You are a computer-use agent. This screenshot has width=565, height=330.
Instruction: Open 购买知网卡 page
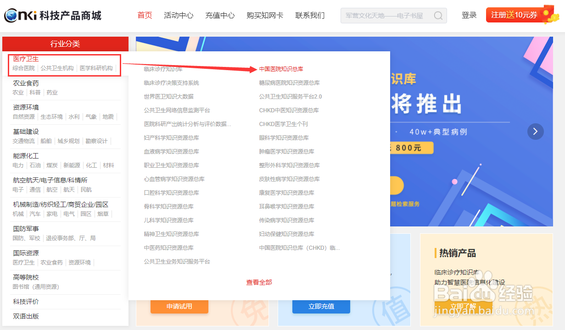(265, 15)
